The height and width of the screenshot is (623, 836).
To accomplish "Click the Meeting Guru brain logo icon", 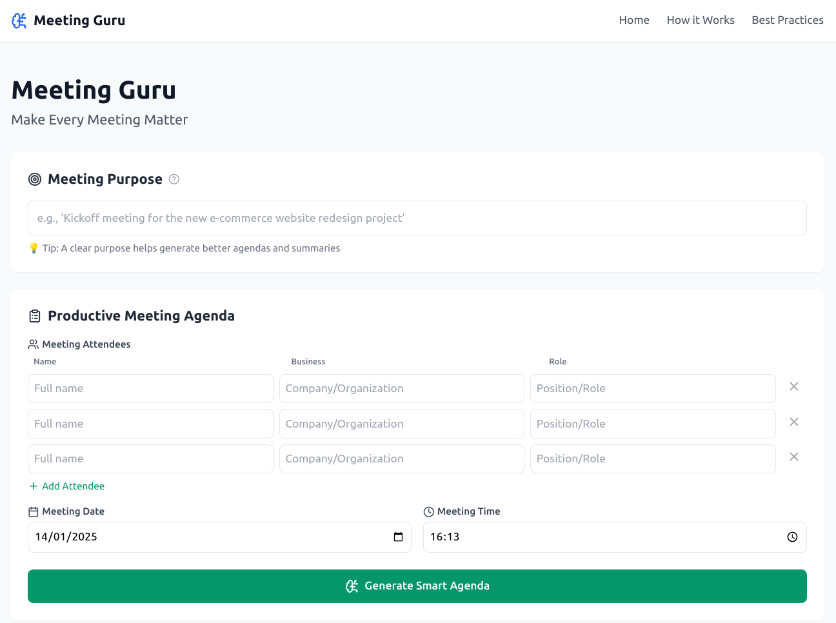I will (x=19, y=21).
